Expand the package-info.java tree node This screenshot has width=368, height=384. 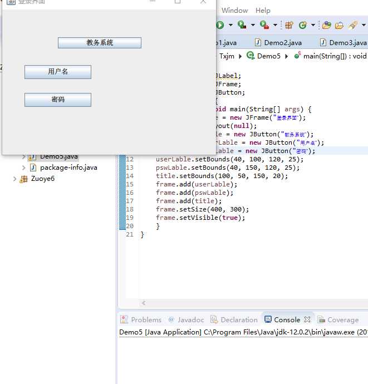pos(23,168)
